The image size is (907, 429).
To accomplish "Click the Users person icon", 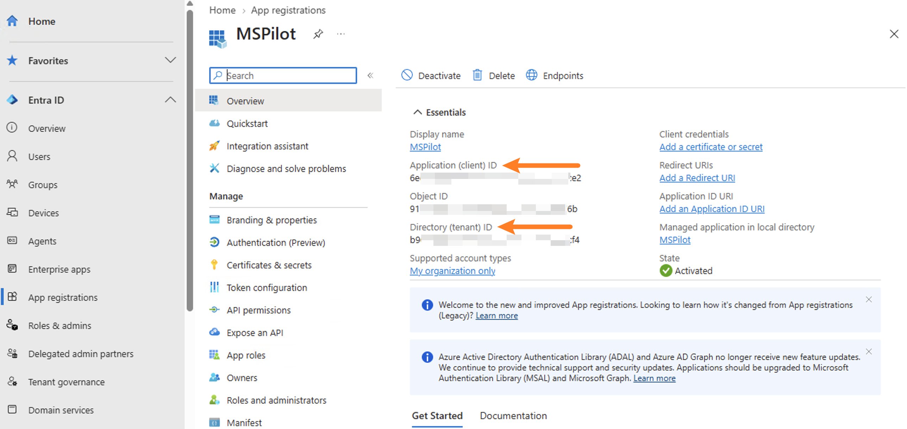I will point(12,156).
